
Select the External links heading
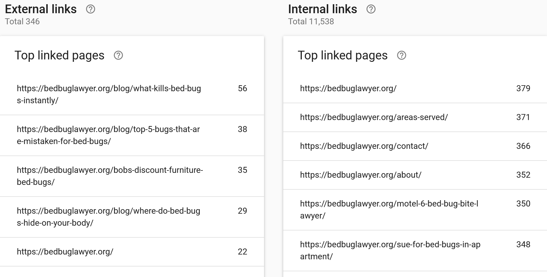click(41, 9)
